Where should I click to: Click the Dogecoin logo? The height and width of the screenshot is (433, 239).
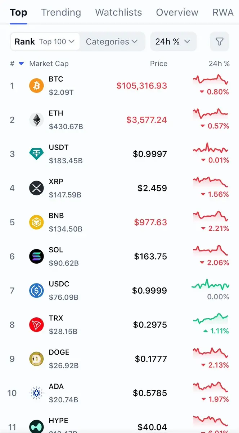coord(36,359)
